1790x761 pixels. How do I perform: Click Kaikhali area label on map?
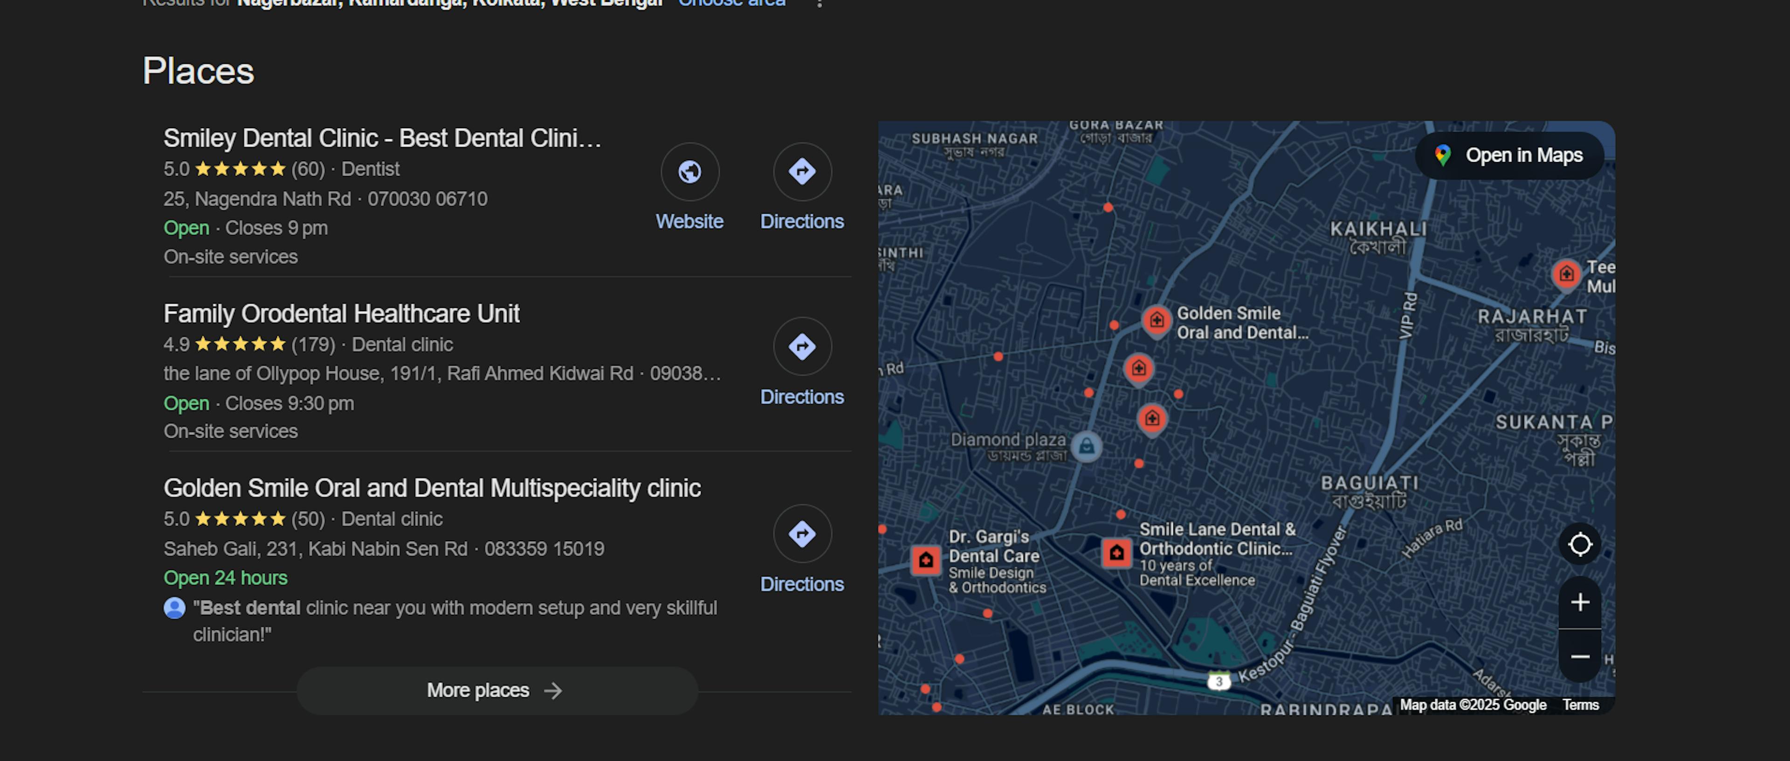click(1378, 238)
